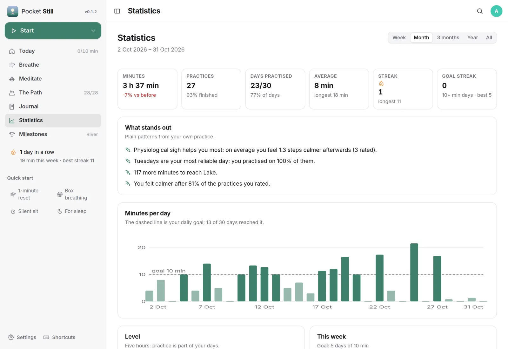This screenshot has height=349, width=508.
Task: Click the Milestones trophy icon
Action: click(12, 135)
